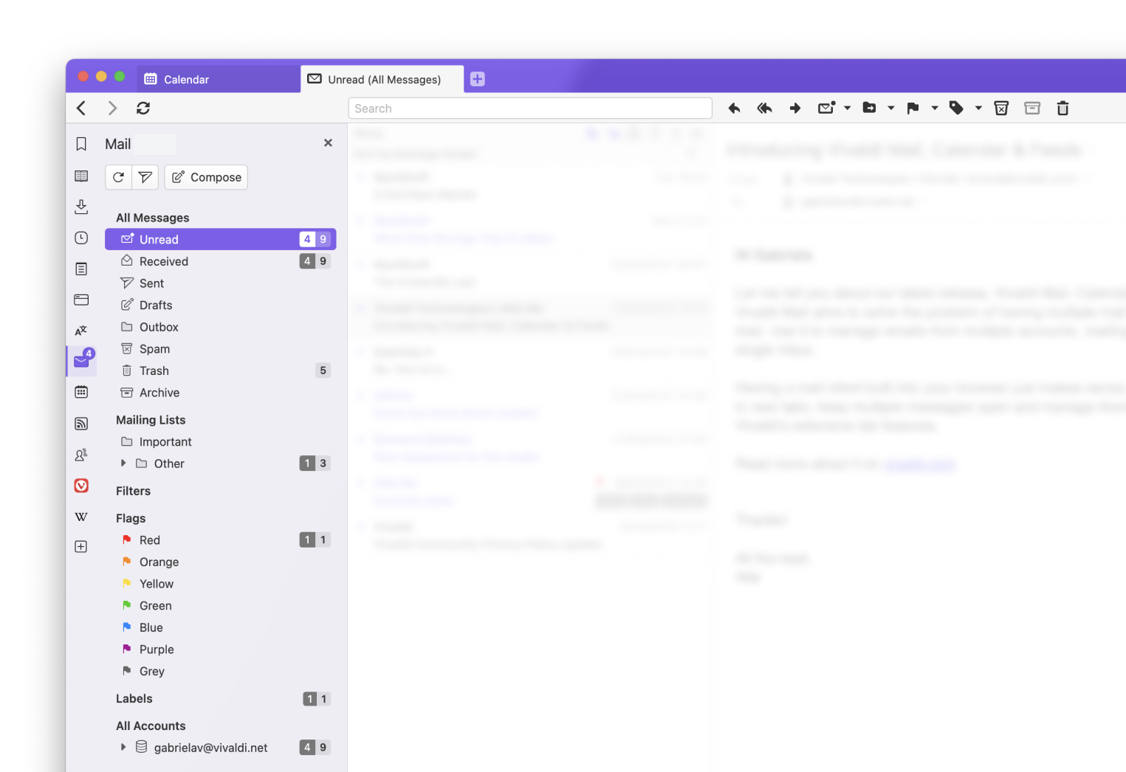The height and width of the screenshot is (772, 1126).
Task: Click the Forward arrow icon
Action: pyautogui.click(x=795, y=108)
